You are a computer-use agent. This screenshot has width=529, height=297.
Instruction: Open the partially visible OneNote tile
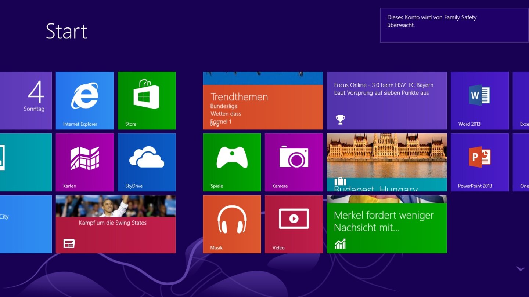coord(521,162)
